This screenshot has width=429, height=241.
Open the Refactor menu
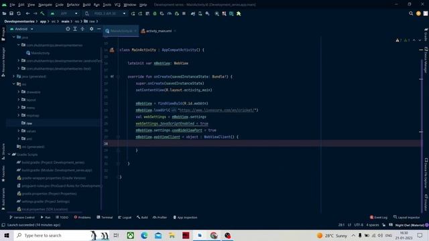pos(73,5)
